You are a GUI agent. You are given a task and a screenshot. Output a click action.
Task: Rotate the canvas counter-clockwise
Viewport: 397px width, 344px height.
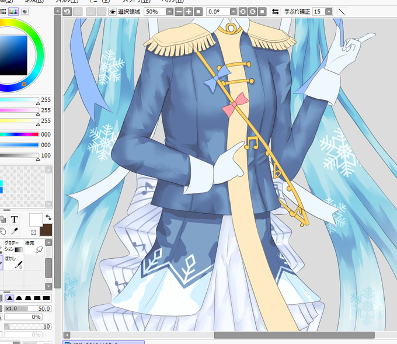click(x=243, y=12)
